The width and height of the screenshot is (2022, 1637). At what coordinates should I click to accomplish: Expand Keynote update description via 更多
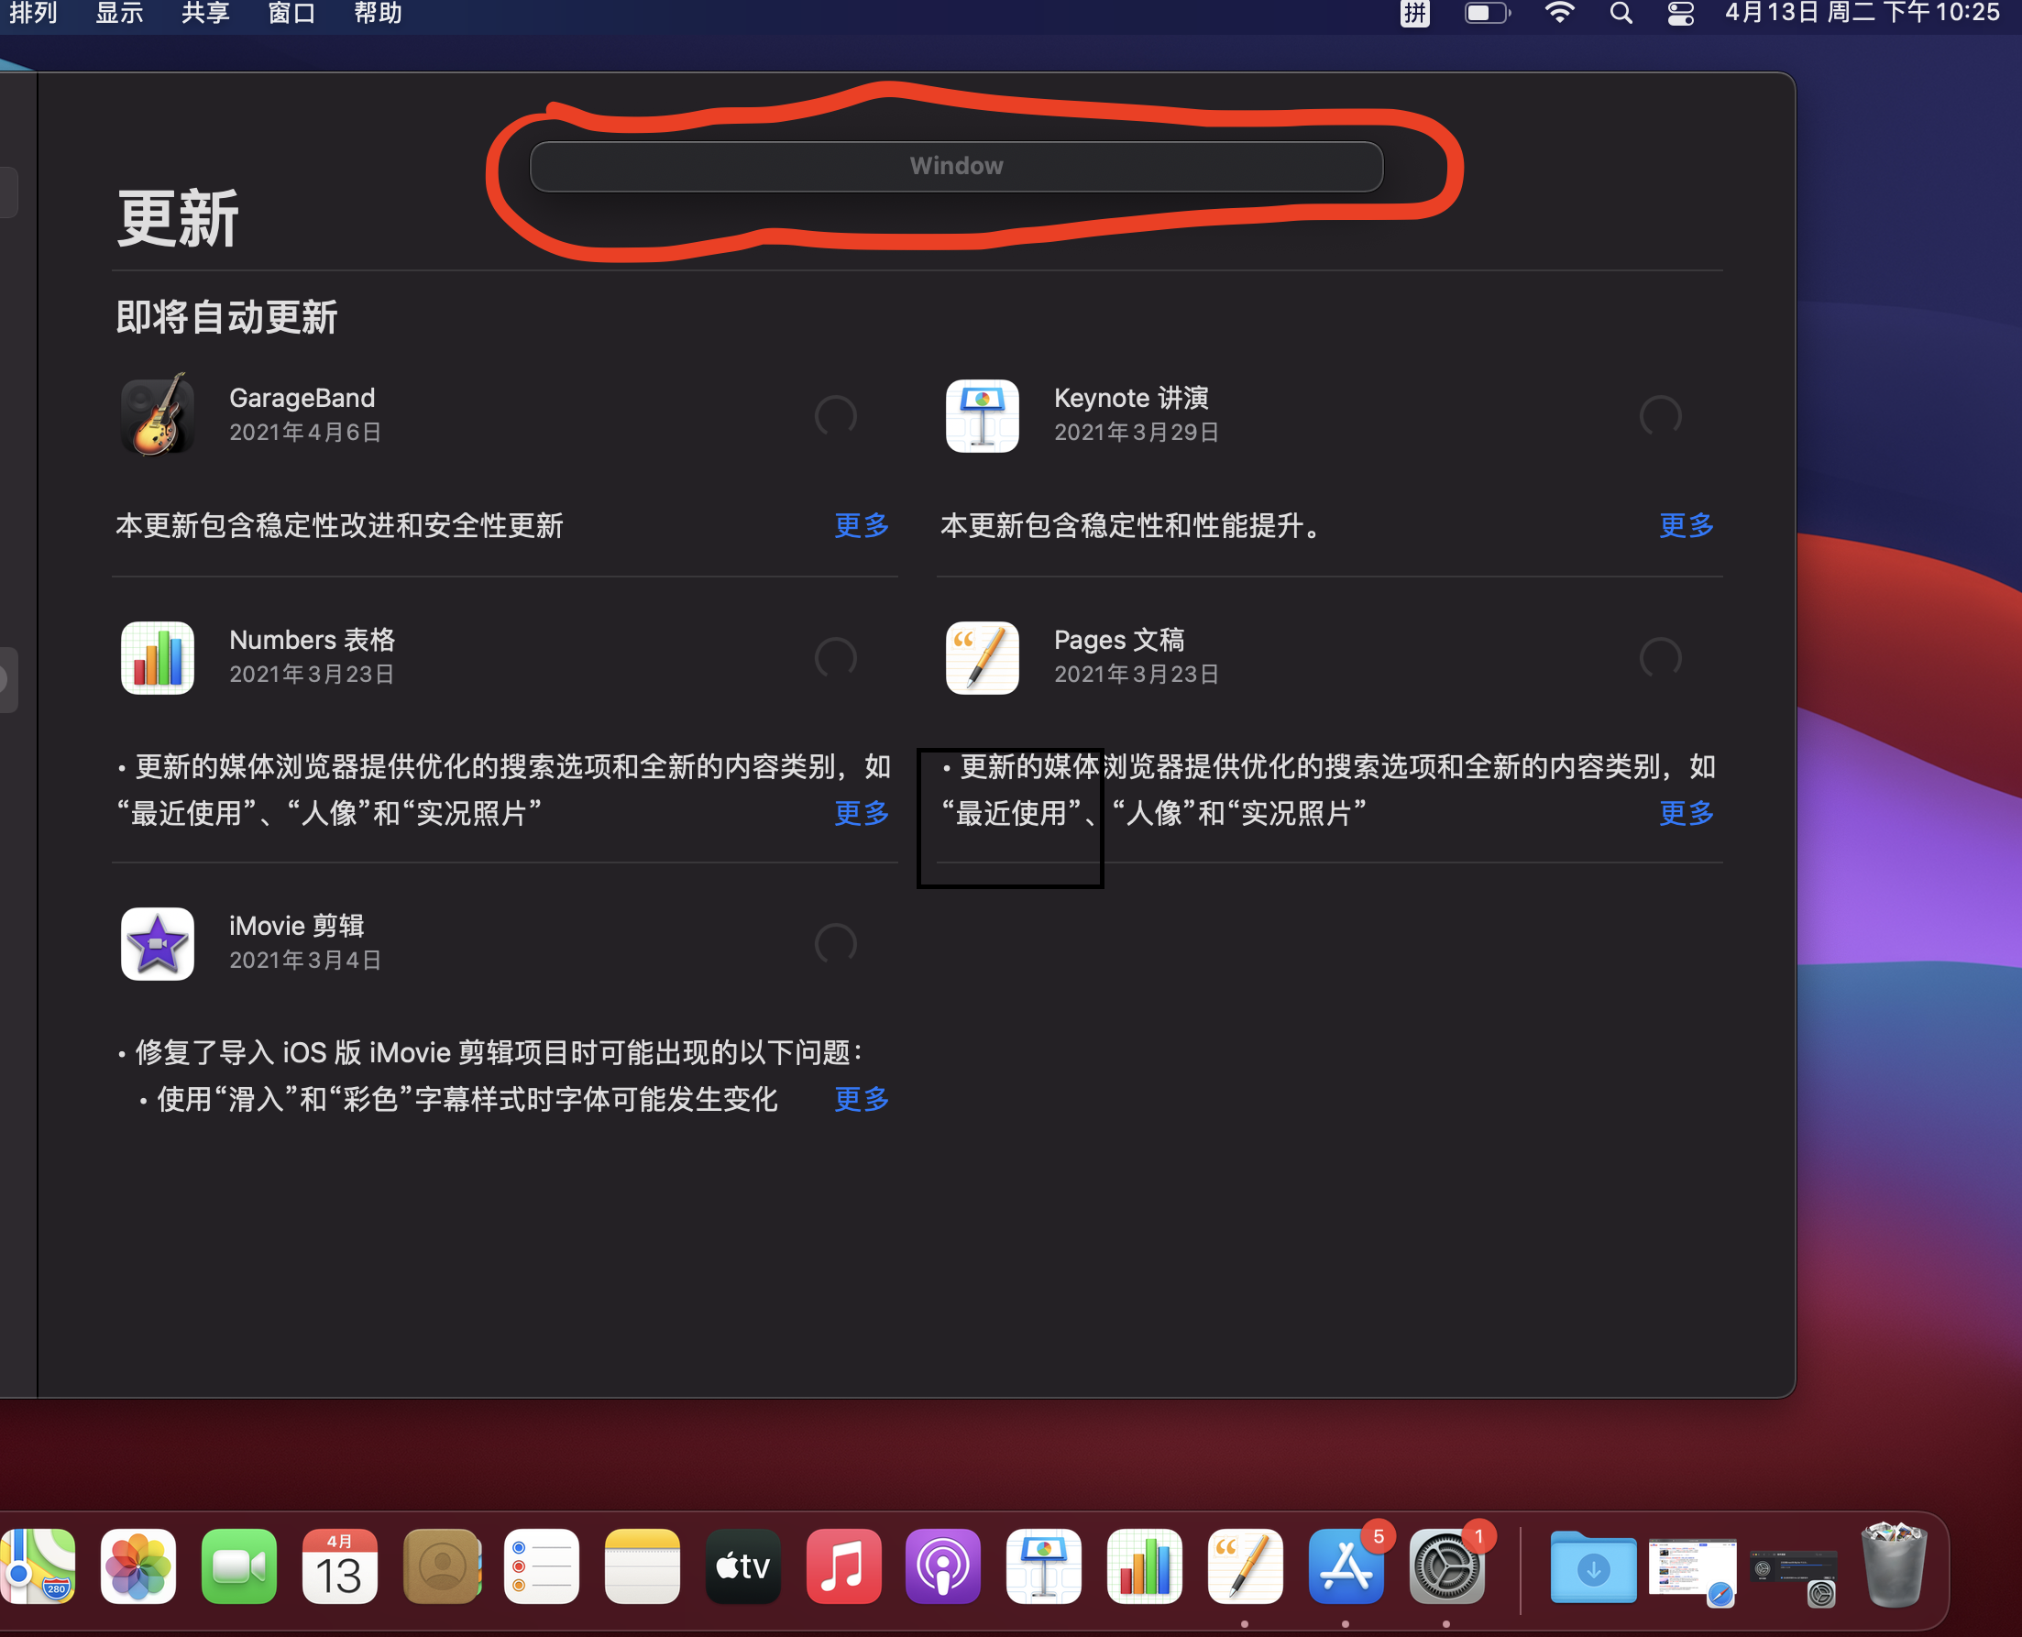click(x=1686, y=525)
